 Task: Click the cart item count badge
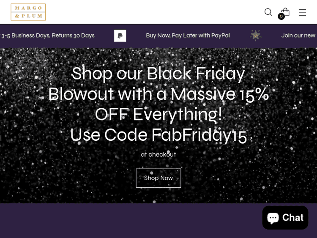281,16
